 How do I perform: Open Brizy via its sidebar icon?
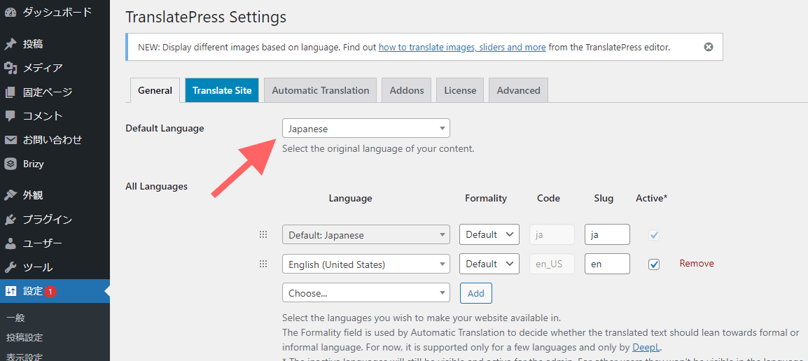[11, 164]
